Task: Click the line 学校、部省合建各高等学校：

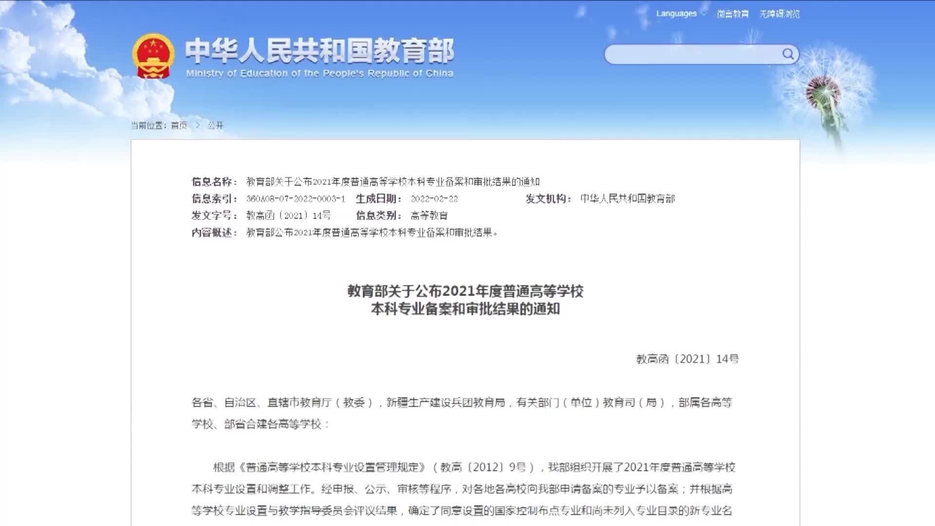Action: 261,424
